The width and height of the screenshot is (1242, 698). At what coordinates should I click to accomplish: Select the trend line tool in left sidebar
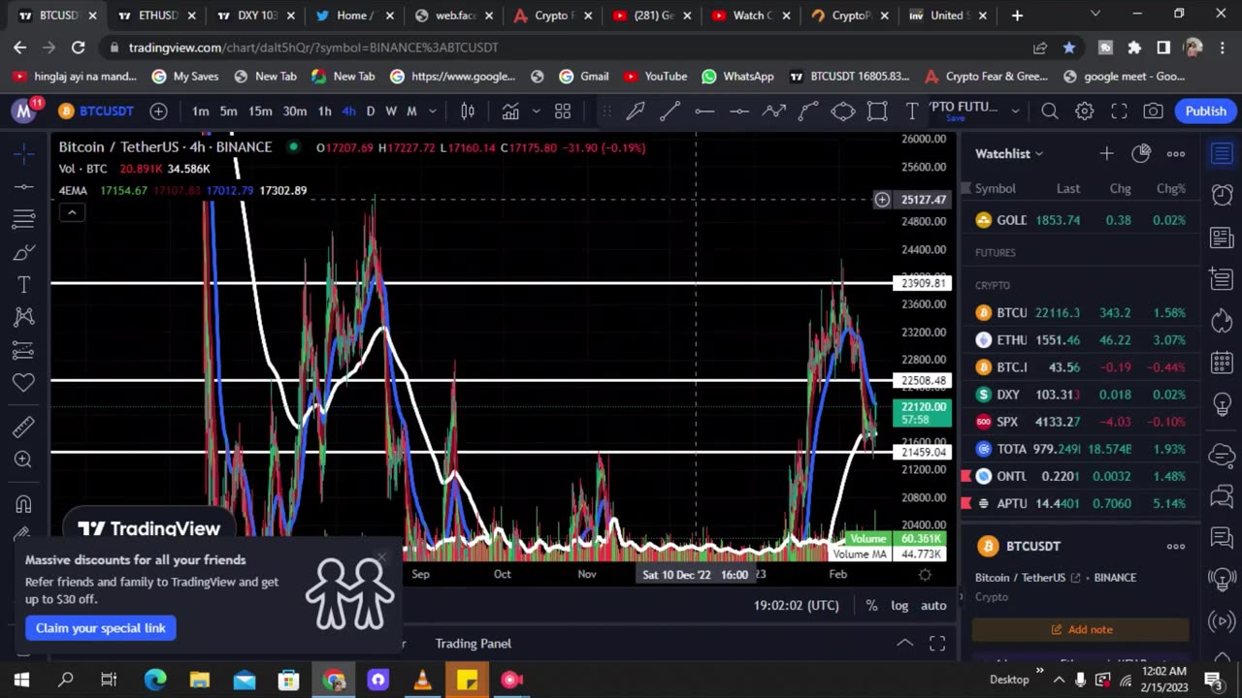coord(24,186)
